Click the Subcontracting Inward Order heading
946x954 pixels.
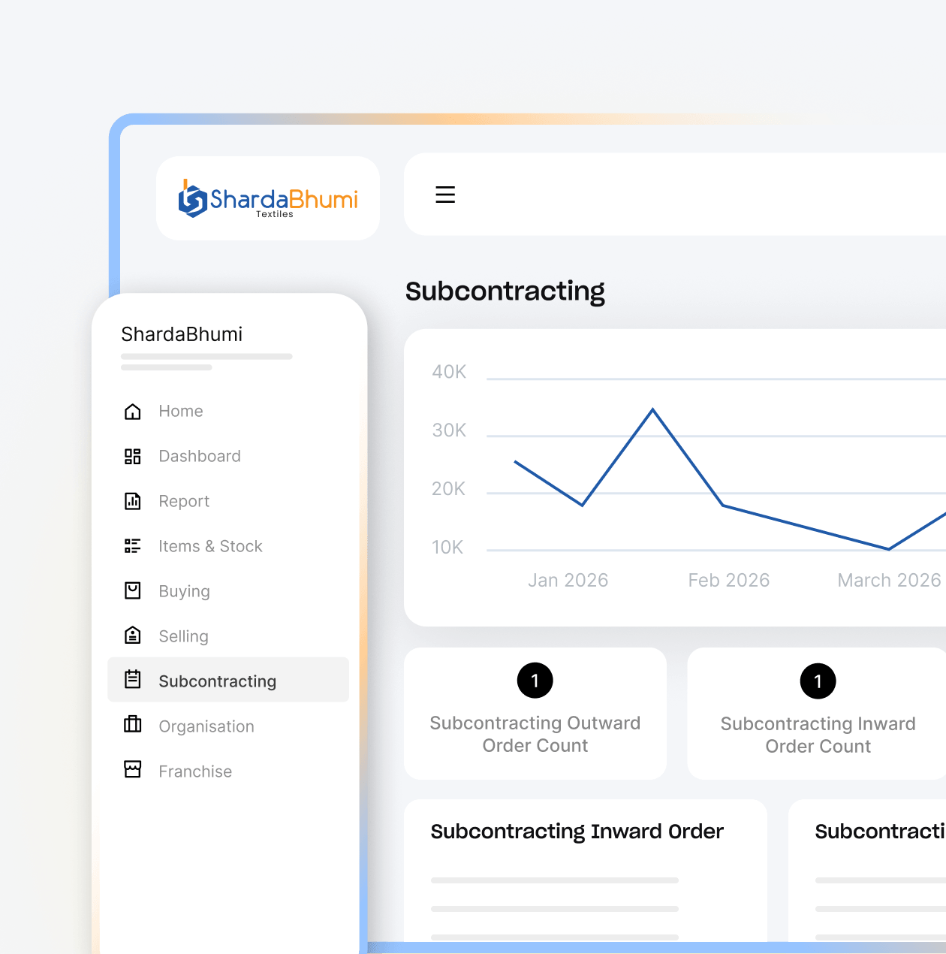point(577,832)
